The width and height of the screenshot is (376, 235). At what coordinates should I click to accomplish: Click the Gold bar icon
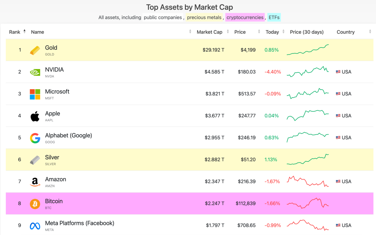[x=35, y=50]
